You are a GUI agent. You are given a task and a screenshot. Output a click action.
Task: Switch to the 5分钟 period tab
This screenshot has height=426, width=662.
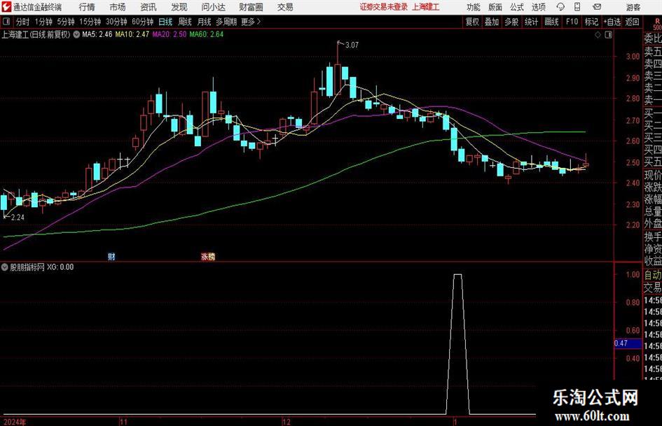pos(66,22)
